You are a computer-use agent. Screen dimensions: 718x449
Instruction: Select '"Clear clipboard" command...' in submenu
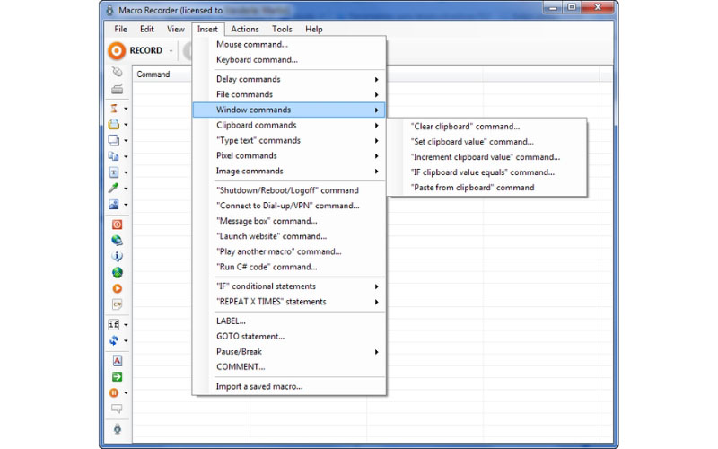click(487, 127)
